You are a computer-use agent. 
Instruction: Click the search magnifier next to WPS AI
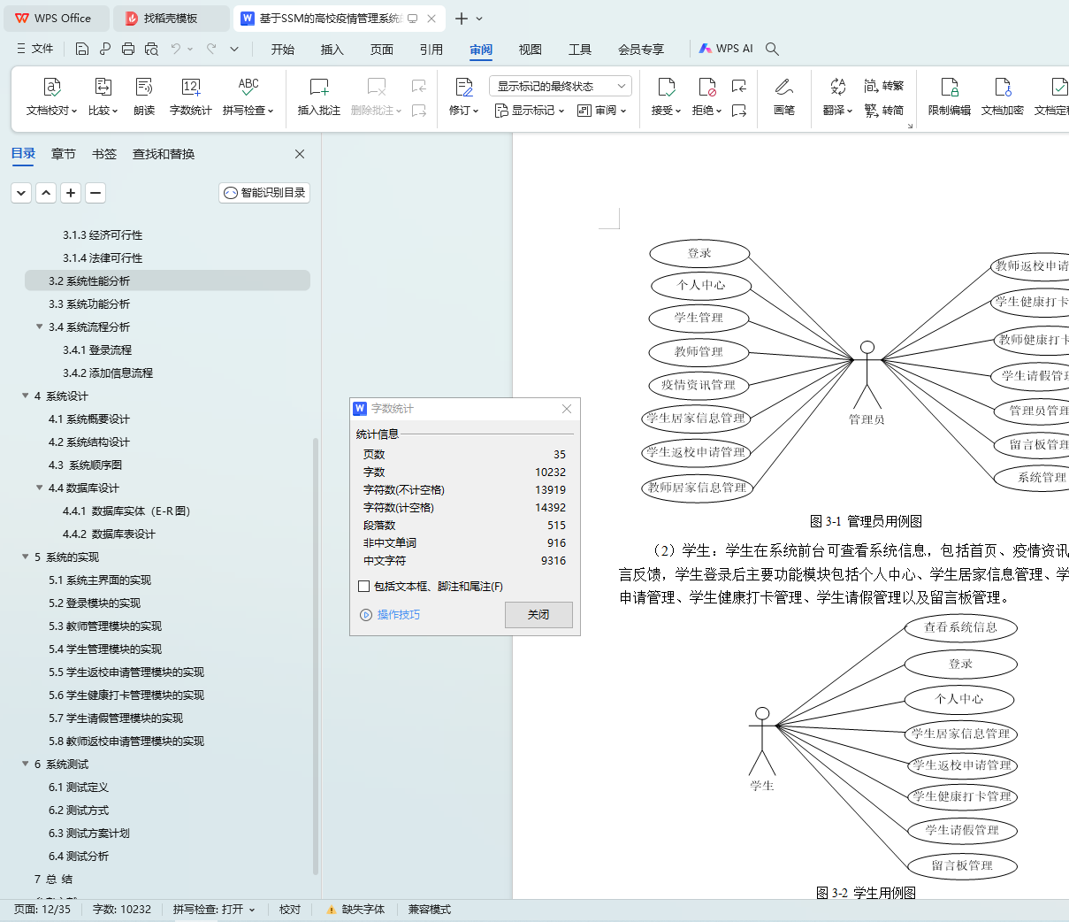pos(772,49)
